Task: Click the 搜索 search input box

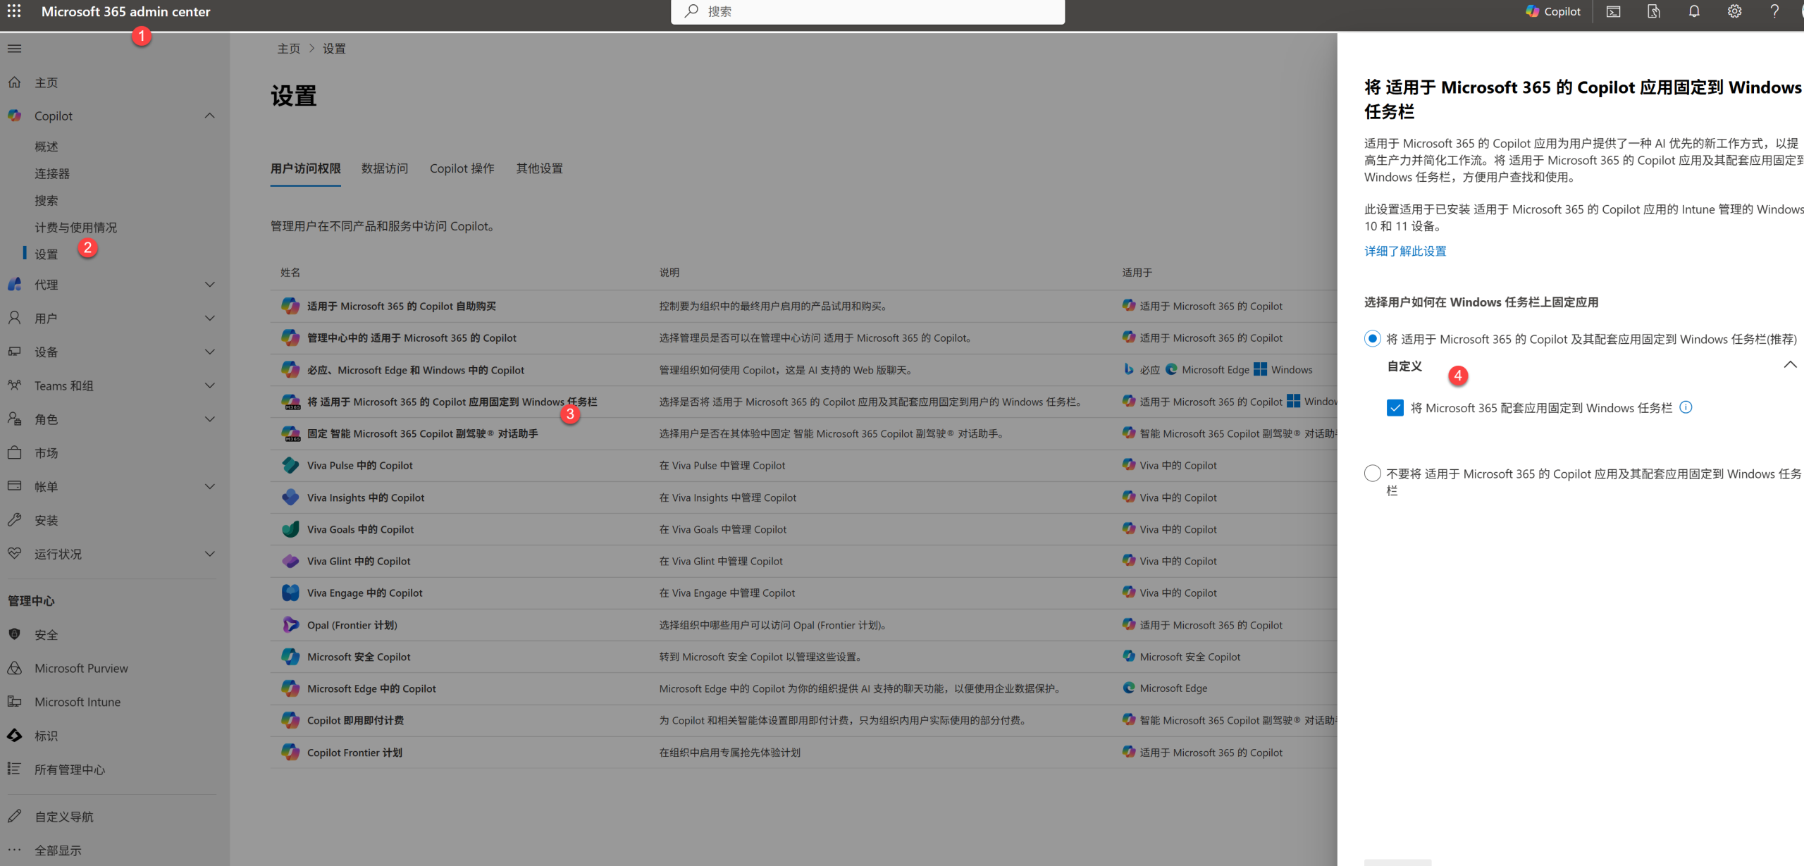Action: click(x=867, y=11)
